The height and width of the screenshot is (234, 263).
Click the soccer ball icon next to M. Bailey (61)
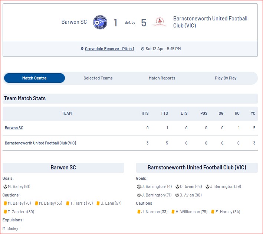click(5, 186)
